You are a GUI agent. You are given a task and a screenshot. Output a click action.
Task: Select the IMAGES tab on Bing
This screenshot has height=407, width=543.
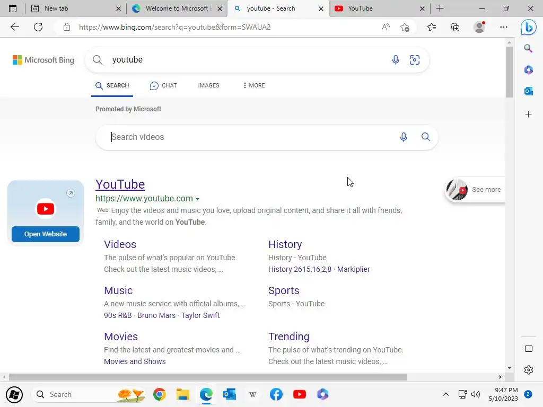208,85
